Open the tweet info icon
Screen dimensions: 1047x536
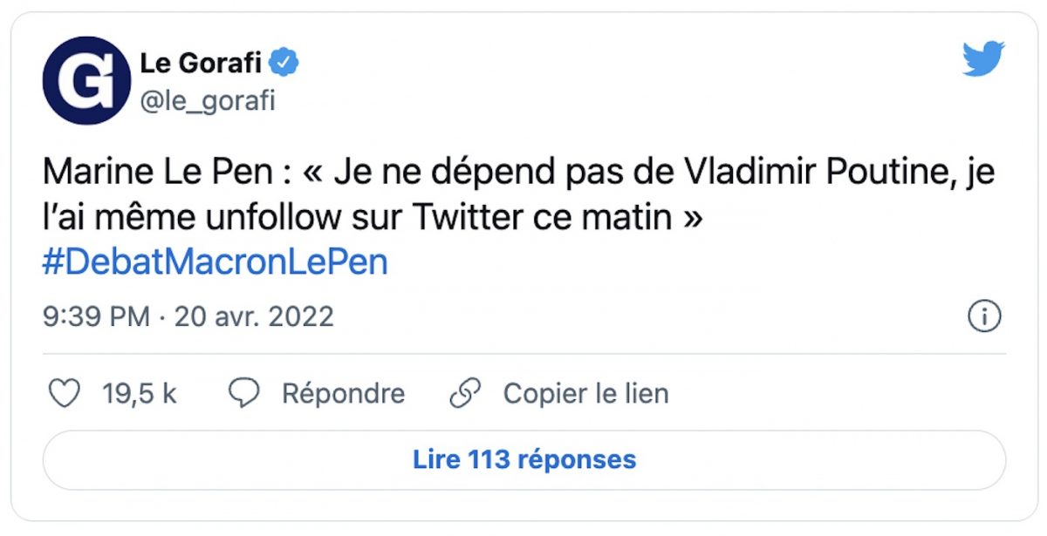[x=983, y=317]
